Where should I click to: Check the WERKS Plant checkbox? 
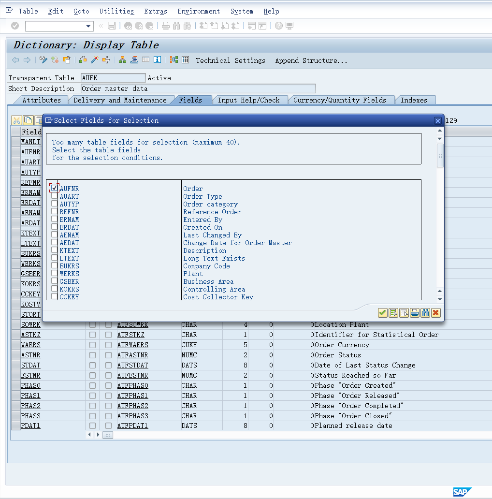pos(54,273)
